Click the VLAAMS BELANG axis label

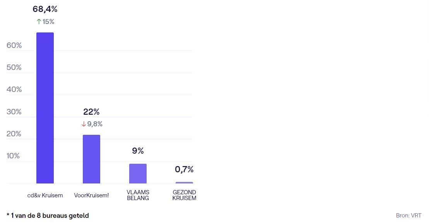point(138,195)
